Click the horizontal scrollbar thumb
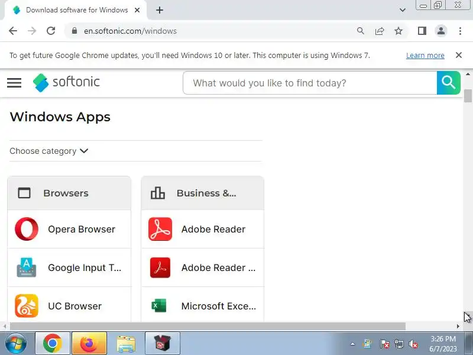The image size is (473, 355). click(x=208, y=327)
